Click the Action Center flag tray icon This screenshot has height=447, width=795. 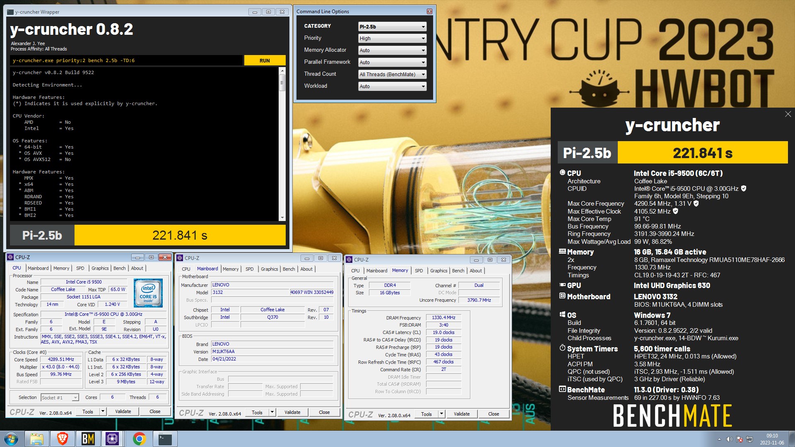click(x=740, y=439)
